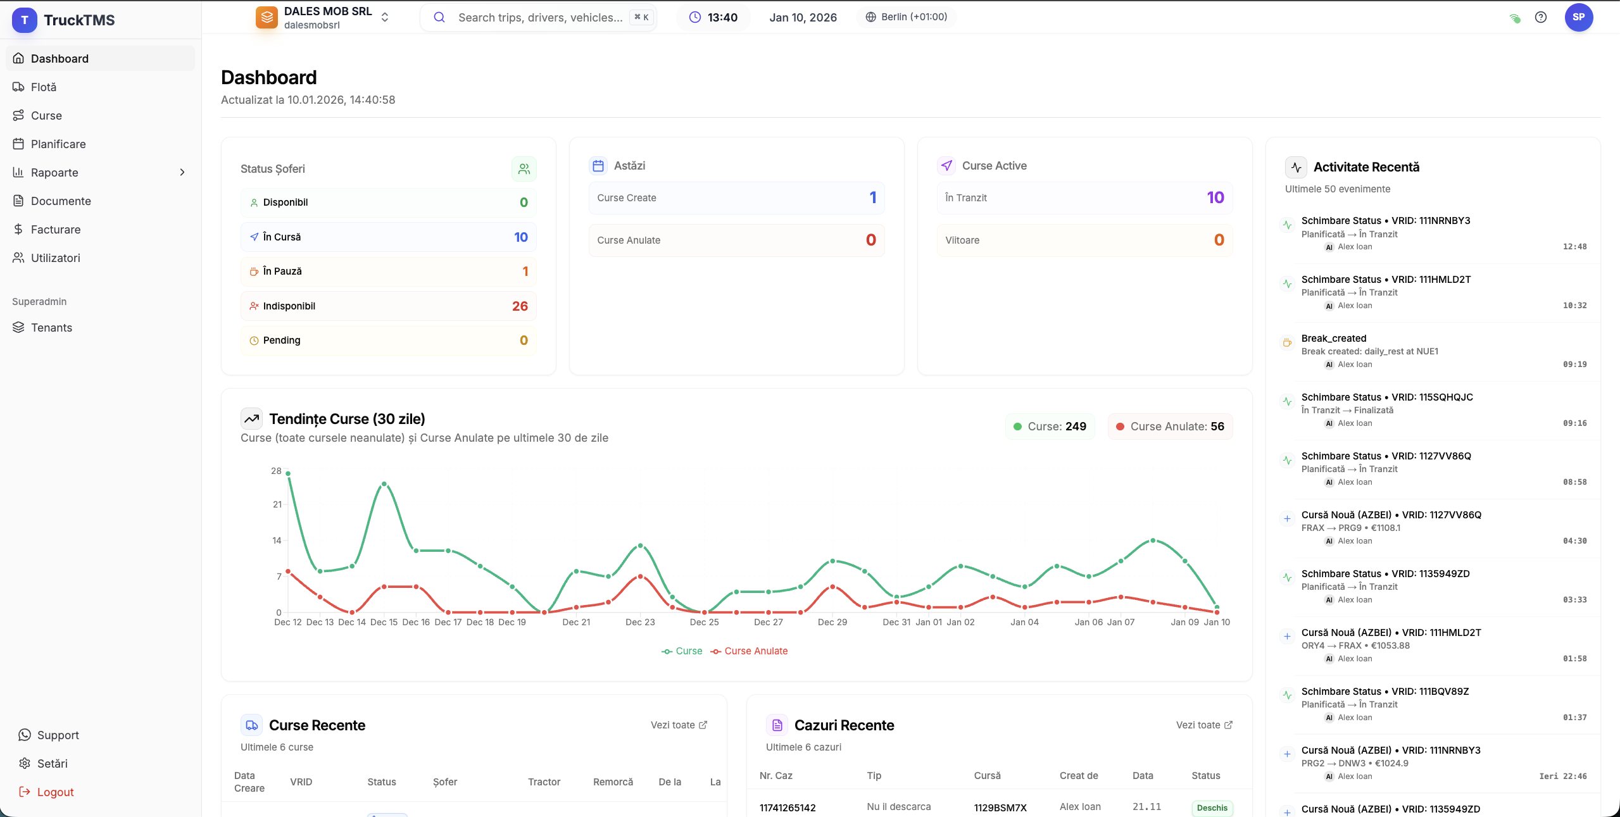1620x817 pixels.
Task: Select the Curse menu item
Action: coord(46,115)
